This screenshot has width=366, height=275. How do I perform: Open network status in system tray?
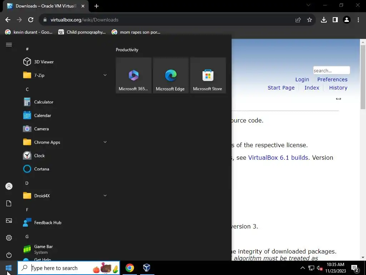point(311,268)
